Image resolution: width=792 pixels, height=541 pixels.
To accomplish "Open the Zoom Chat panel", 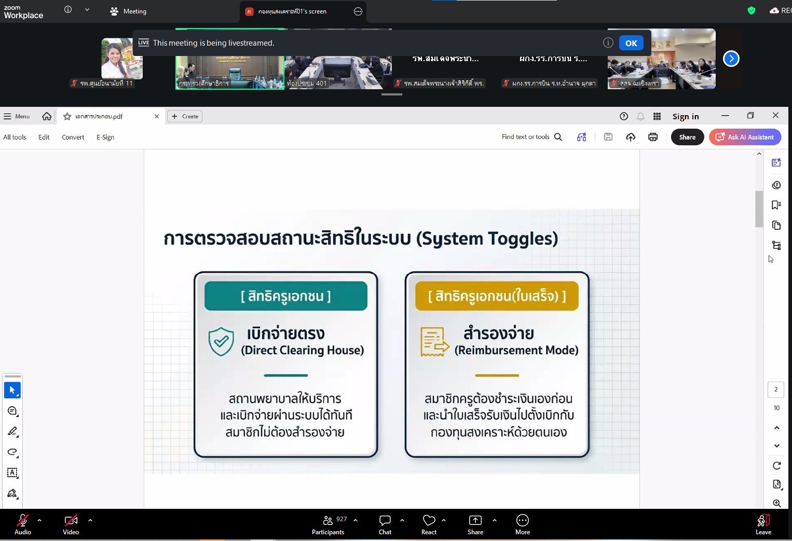I will 385,524.
